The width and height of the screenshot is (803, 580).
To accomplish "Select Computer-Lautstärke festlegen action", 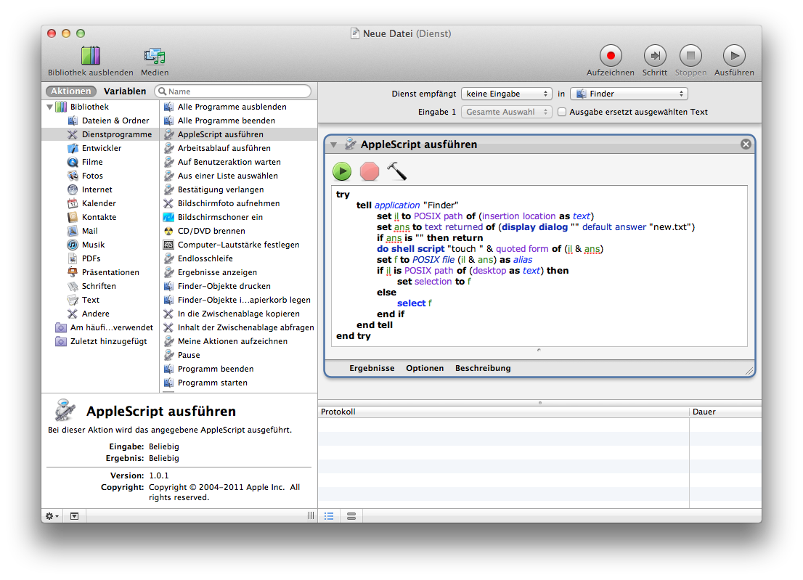I will click(239, 245).
